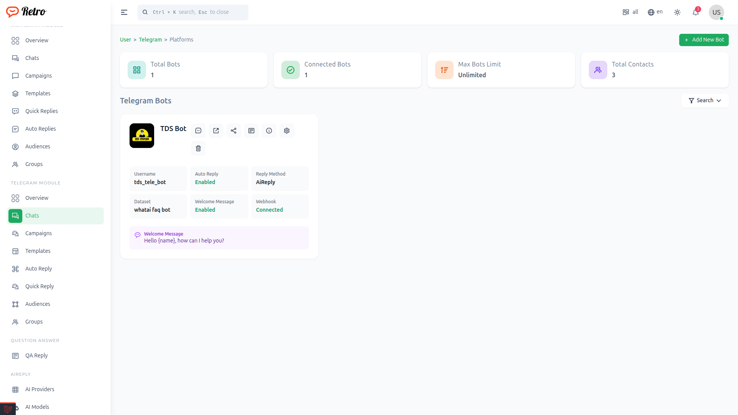Open US user profile avatar

[x=716, y=12]
